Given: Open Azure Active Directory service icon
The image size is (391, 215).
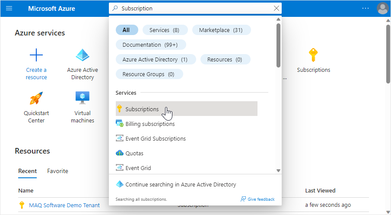Looking at the screenshot, I should 83,55.
